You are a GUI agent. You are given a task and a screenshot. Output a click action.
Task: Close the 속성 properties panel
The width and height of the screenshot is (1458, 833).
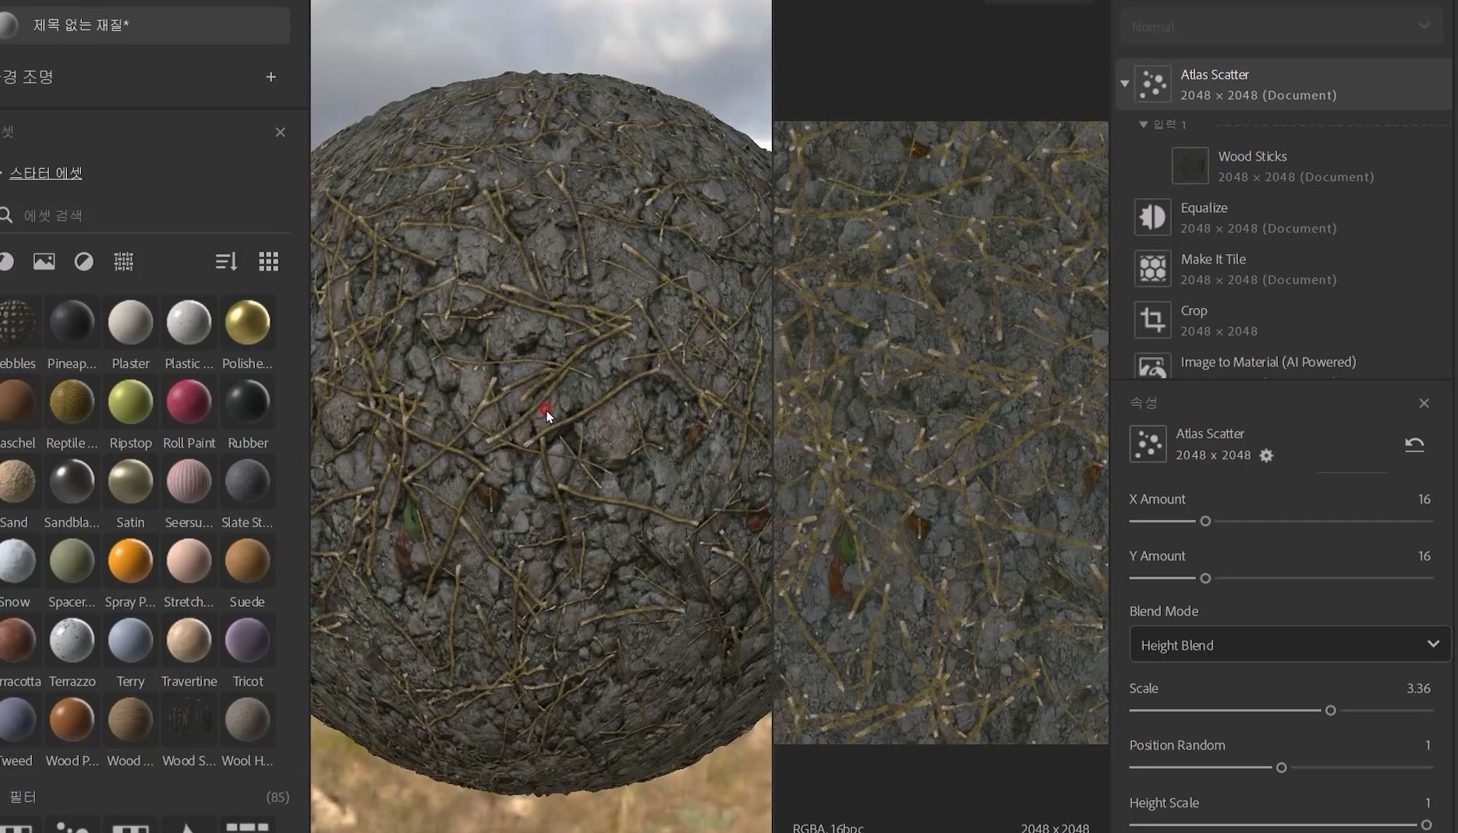click(1424, 403)
